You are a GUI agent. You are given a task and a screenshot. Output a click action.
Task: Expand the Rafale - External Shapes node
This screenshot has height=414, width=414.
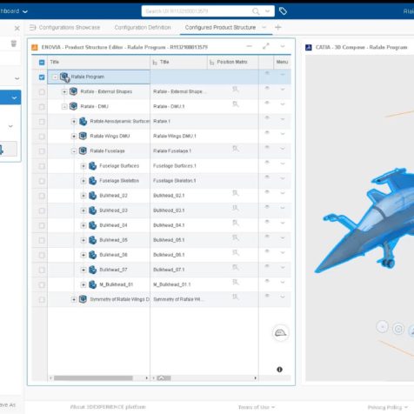(x=64, y=92)
